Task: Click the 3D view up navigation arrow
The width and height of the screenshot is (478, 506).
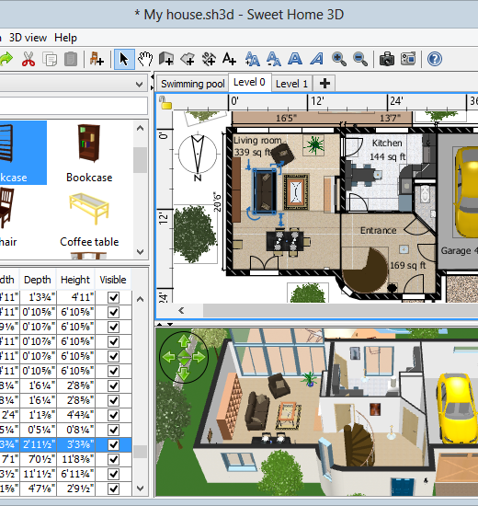Action: (x=184, y=340)
